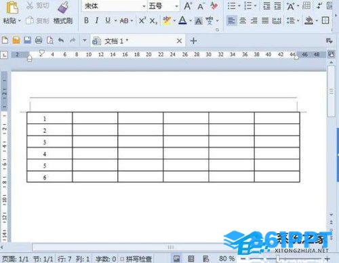
Task: Click the table cell containing 3
Action: 49,142
